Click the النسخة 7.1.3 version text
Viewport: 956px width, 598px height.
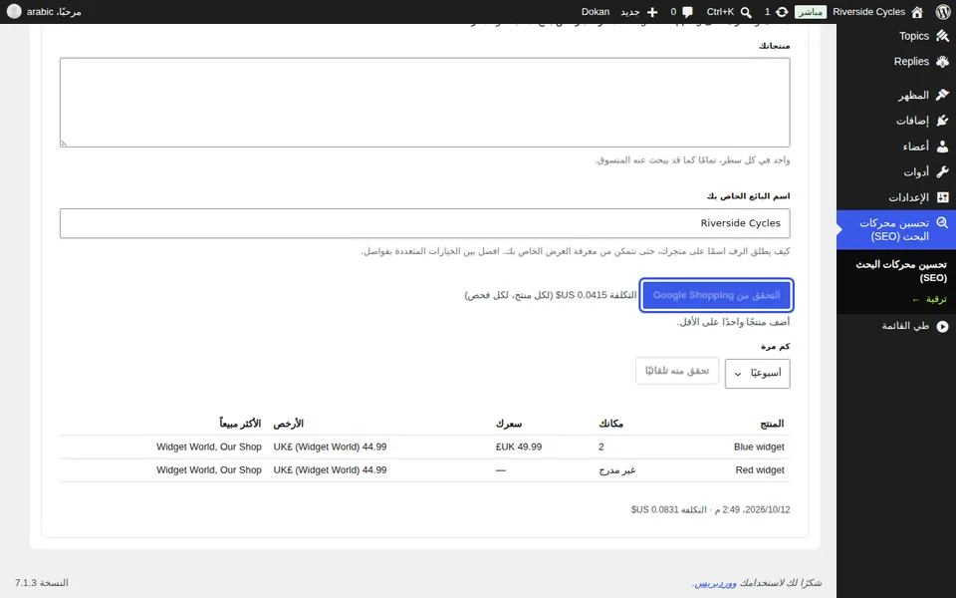[x=42, y=583]
